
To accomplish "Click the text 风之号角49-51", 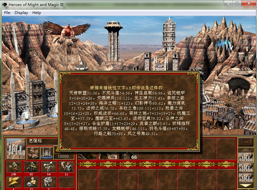I will click(x=141, y=134).
